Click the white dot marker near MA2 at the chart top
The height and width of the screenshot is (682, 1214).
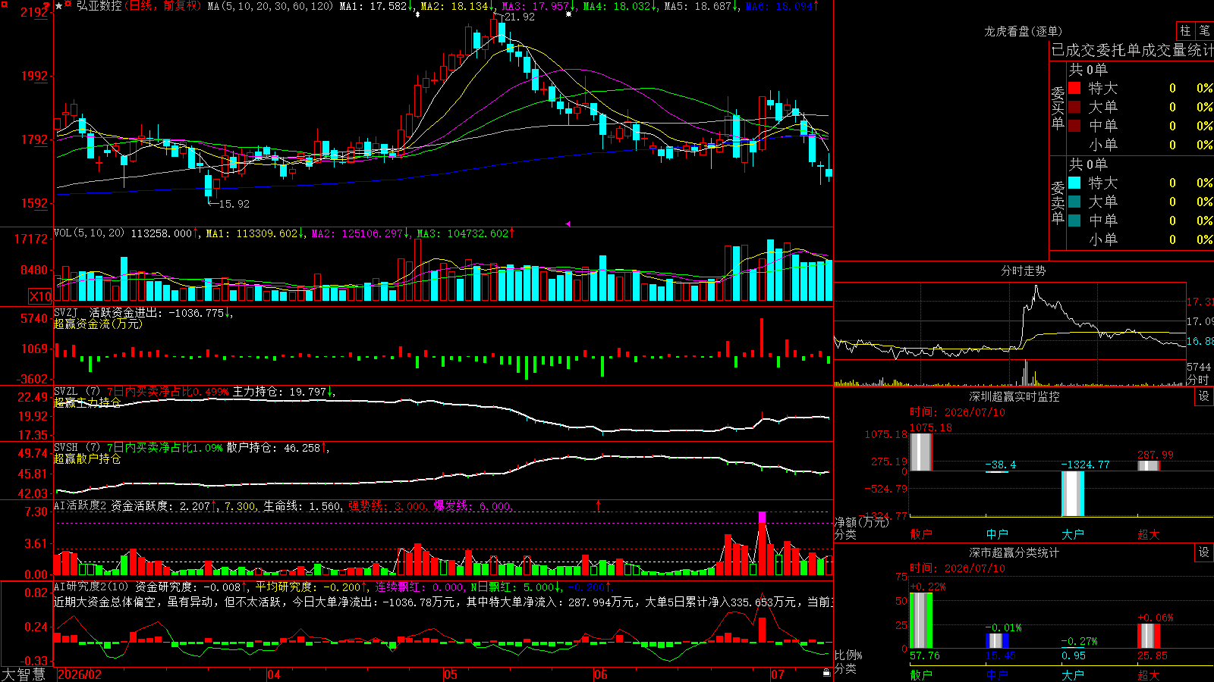click(417, 14)
